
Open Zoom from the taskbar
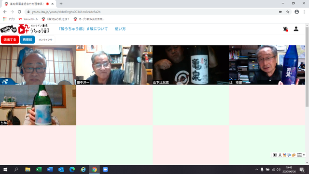point(105,170)
